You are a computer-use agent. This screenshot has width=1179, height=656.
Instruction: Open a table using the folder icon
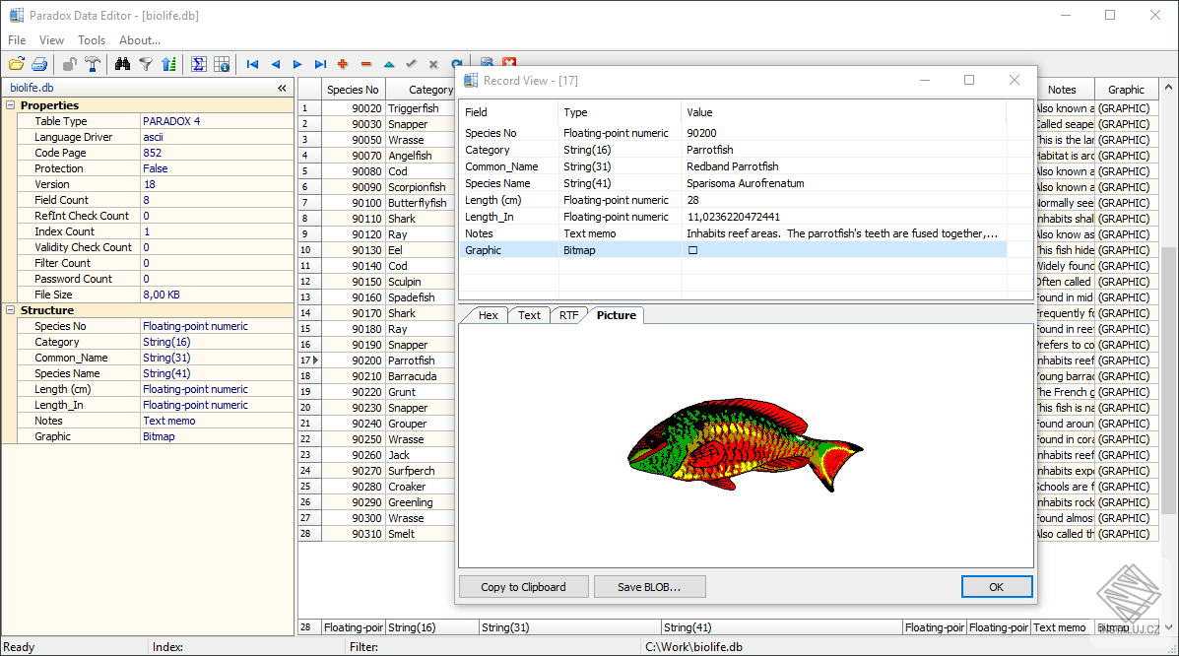pyautogui.click(x=17, y=63)
